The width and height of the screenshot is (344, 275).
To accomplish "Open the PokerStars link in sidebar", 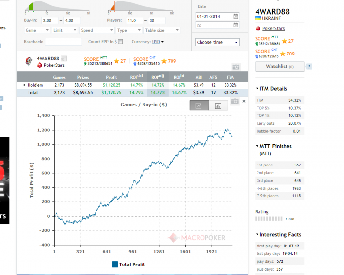I will (273, 28).
